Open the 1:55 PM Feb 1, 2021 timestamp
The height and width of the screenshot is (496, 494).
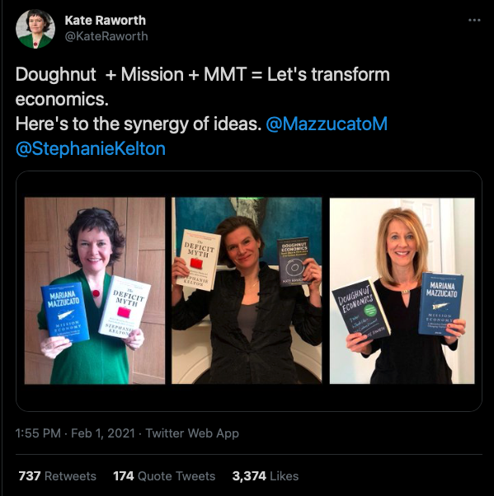click(x=75, y=433)
